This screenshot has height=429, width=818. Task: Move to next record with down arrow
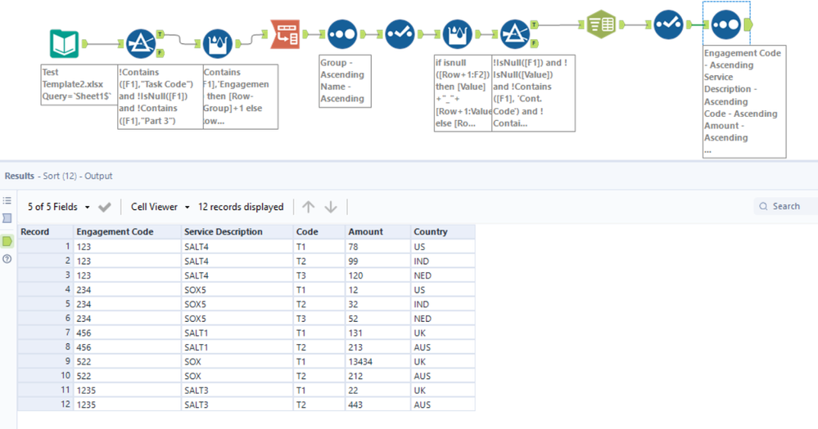pos(331,207)
